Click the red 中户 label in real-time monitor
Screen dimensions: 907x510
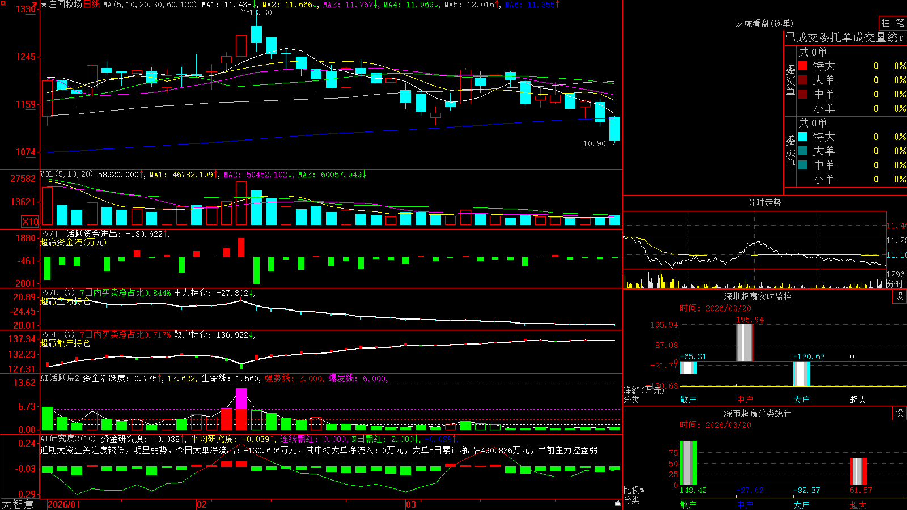(745, 399)
